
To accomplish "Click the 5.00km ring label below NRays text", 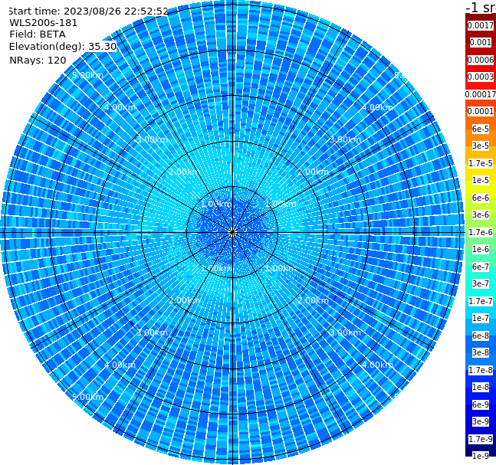I will tap(87, 75).
